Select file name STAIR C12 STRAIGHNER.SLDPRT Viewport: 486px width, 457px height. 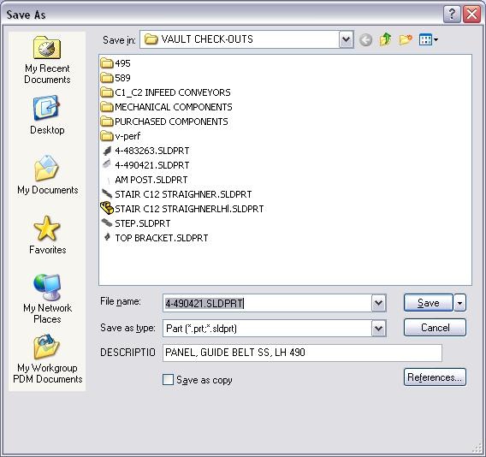click(x=183, y=194)
